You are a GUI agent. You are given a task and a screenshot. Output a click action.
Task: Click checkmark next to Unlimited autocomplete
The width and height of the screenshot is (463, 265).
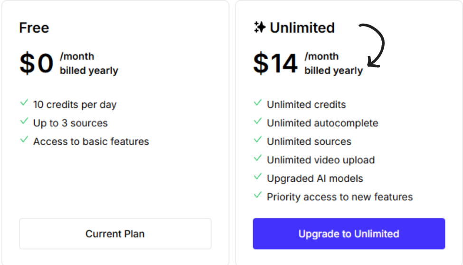pos(258,122)
